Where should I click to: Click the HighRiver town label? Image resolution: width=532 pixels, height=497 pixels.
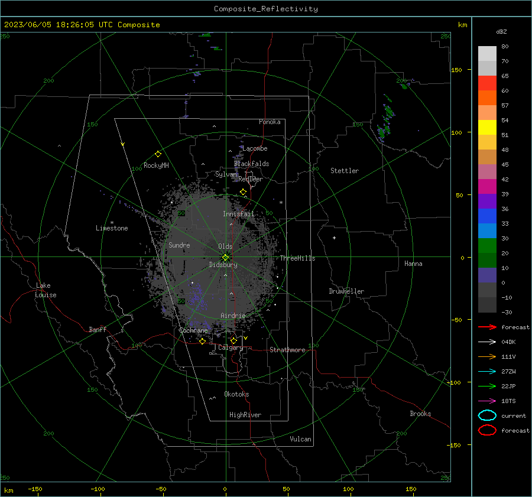tap(245, 415)
